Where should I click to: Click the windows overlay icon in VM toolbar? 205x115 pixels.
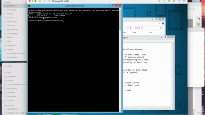click(x=184, y=1)
